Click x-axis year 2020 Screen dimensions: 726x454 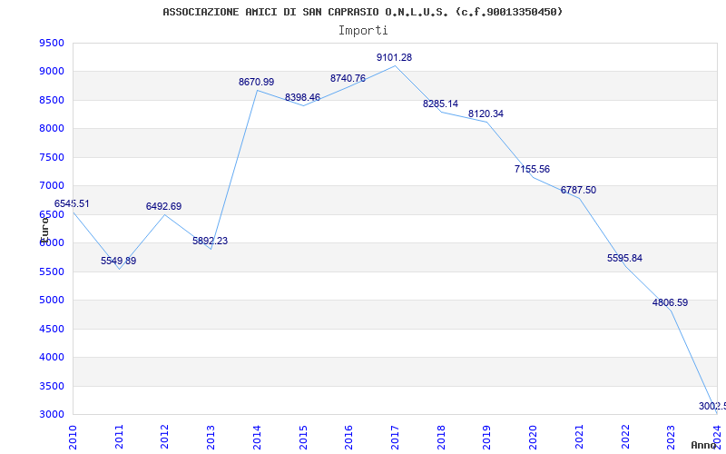533,438
